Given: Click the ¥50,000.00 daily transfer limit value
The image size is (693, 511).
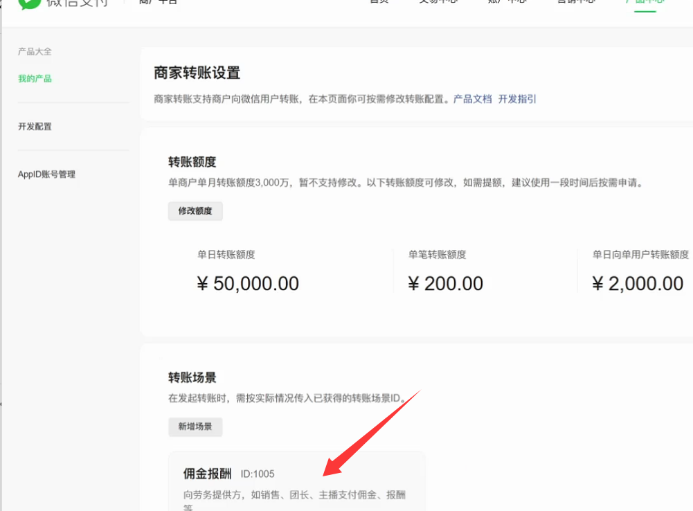Looking at the screenshot, I should 248,284.
